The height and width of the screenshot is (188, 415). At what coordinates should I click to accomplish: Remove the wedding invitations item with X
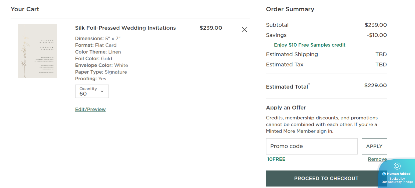(x=244, y=30)
